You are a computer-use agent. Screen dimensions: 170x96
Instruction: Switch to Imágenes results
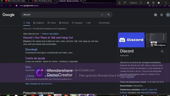tap(39, 23)
